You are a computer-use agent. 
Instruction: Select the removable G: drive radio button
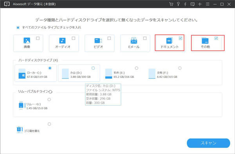[x=49, y=99]
